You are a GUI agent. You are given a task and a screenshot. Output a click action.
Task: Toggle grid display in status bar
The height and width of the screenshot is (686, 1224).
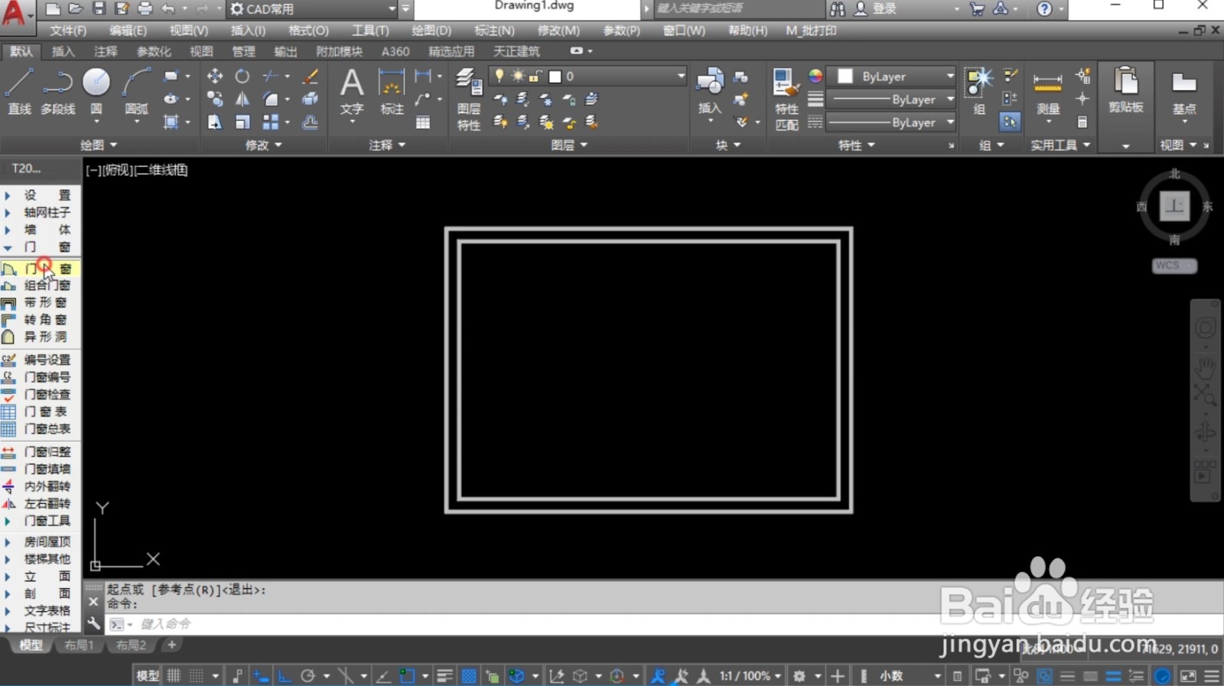[x=174, y=676]
